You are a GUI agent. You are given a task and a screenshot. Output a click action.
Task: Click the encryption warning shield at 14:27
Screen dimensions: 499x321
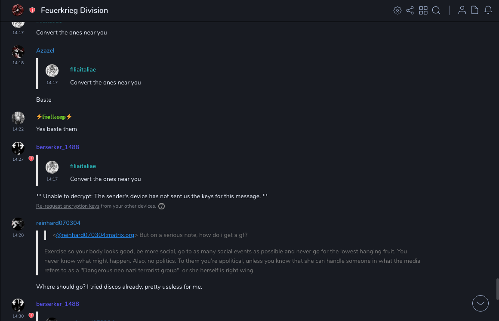pos(31,159)
